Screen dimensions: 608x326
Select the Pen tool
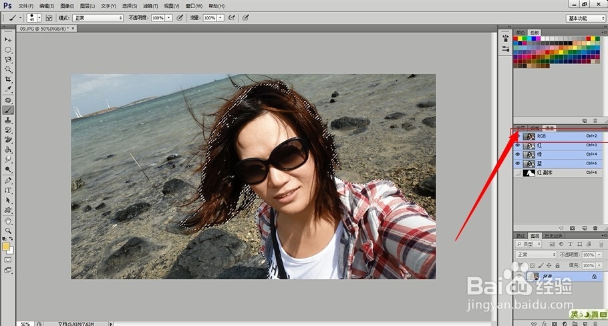pos(8,180)
